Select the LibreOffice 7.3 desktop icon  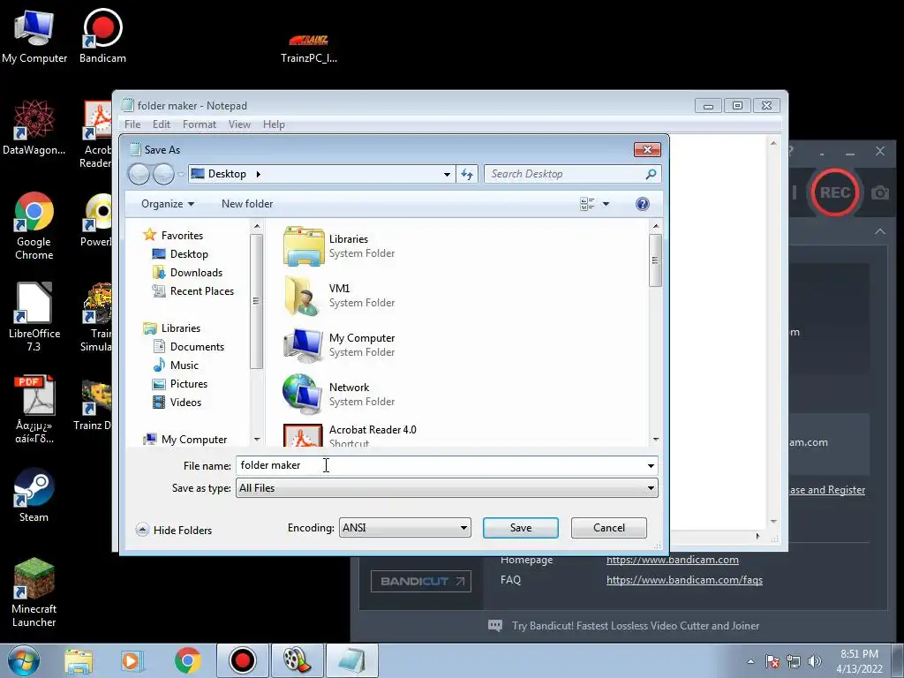[34, 317]
